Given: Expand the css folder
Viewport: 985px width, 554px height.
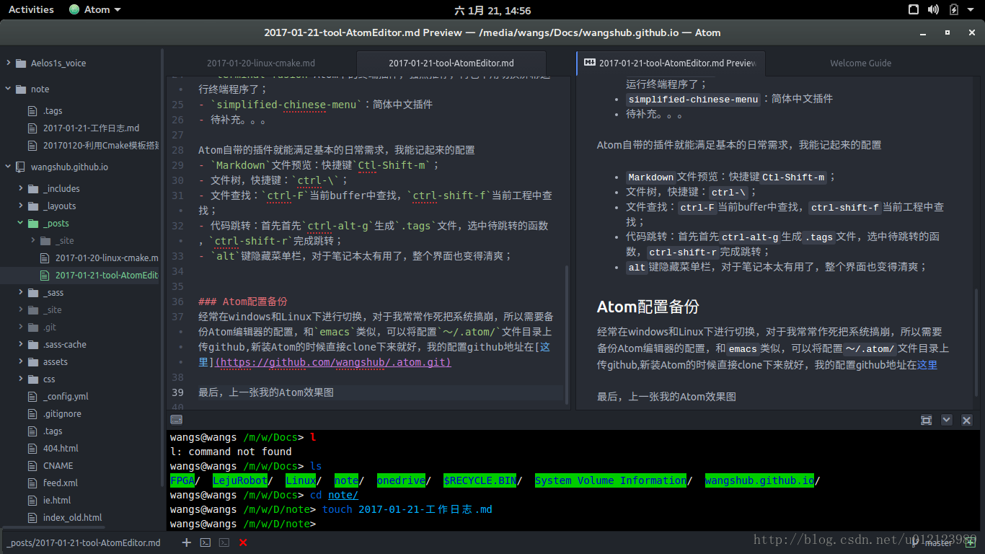Looking at the screenshot, I should [x=20, y=379].
